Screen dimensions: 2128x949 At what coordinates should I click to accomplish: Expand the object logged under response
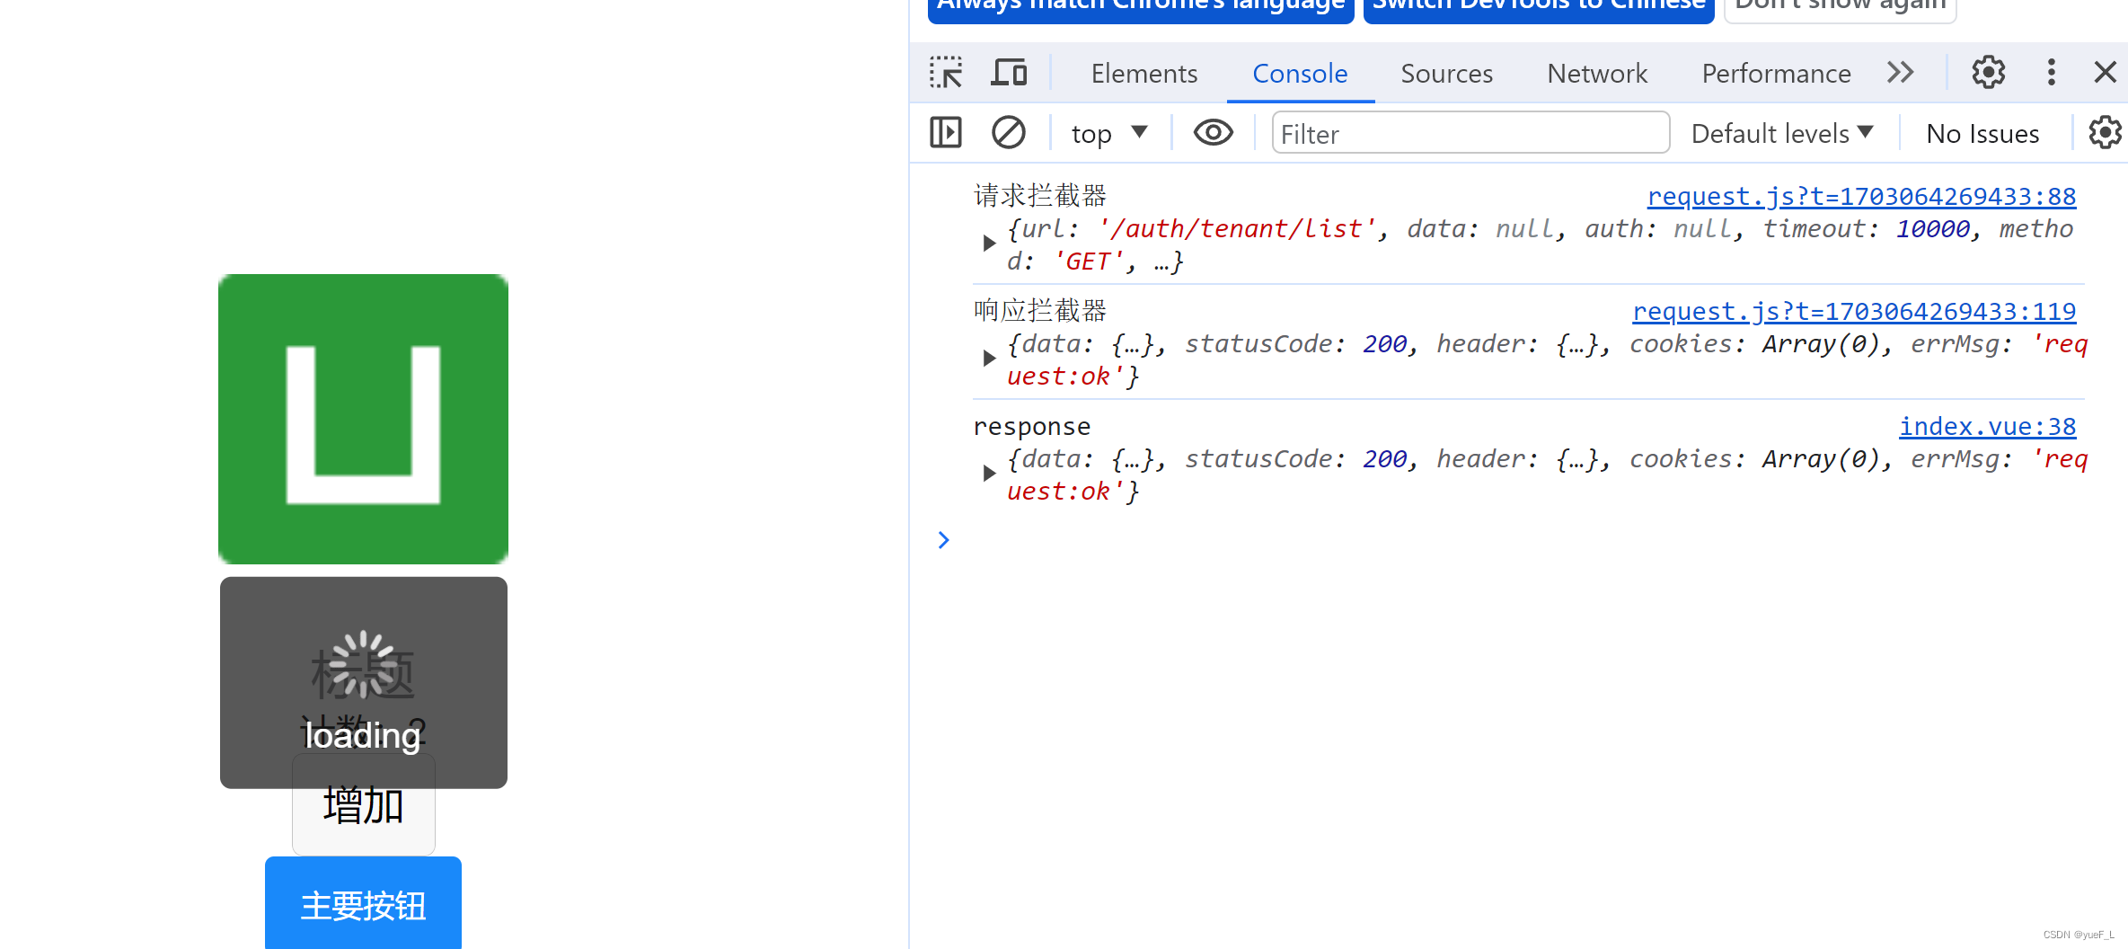click(x=989, y=473)
